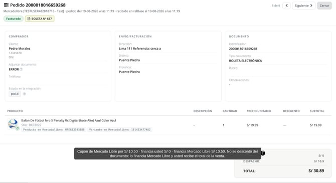Select the SKU text under the product name
This screenshot has height=183, width=336.
(31, 125)
